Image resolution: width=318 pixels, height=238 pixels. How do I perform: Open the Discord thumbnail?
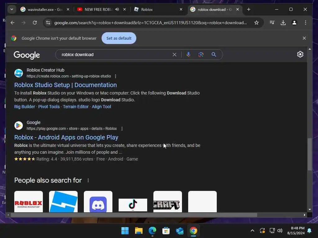[98, 201]
